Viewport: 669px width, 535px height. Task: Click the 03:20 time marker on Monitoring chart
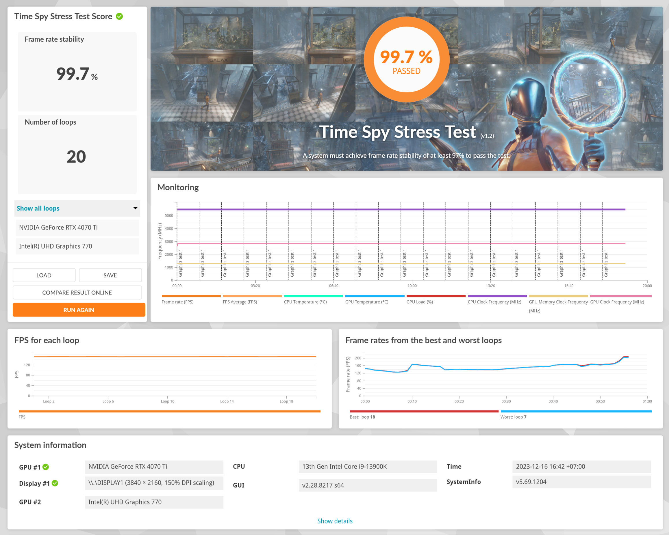255,286
